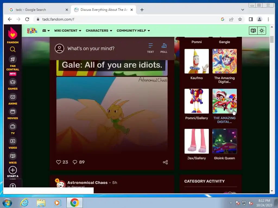Open Windows Media Player from taskbar

pyautogui.click(x=58, y=203)
